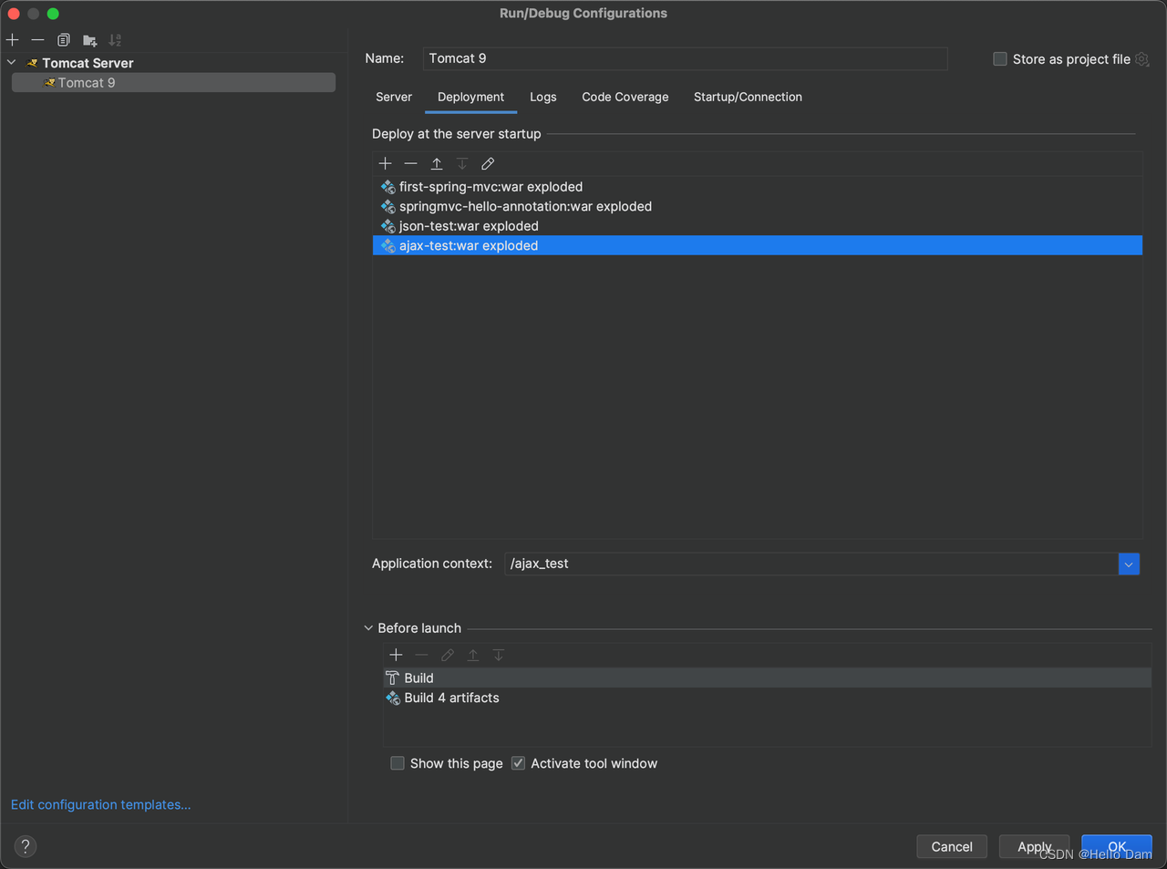This screenshot has width=1167, height=869.
Task: Remove the selected deployment artifact
Action: [x=411, y=163]
